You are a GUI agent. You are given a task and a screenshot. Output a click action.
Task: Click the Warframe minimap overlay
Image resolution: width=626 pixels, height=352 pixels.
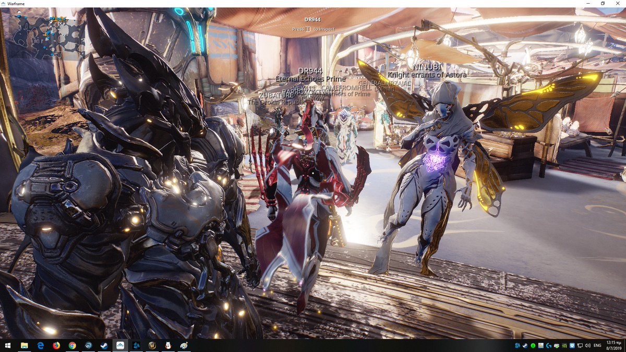click(x=49, y=37)
